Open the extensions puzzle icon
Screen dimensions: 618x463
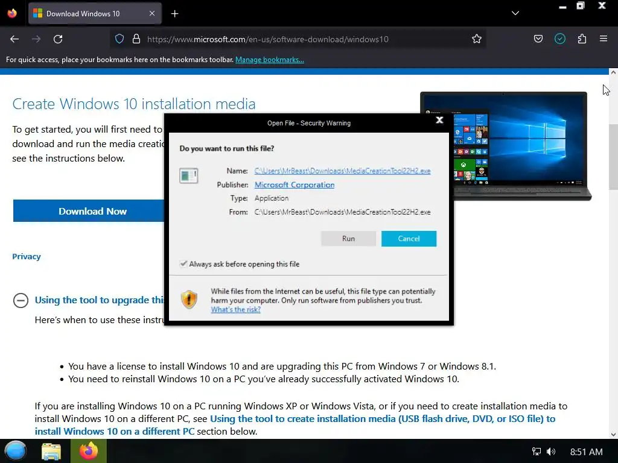[x=582, y=39]
